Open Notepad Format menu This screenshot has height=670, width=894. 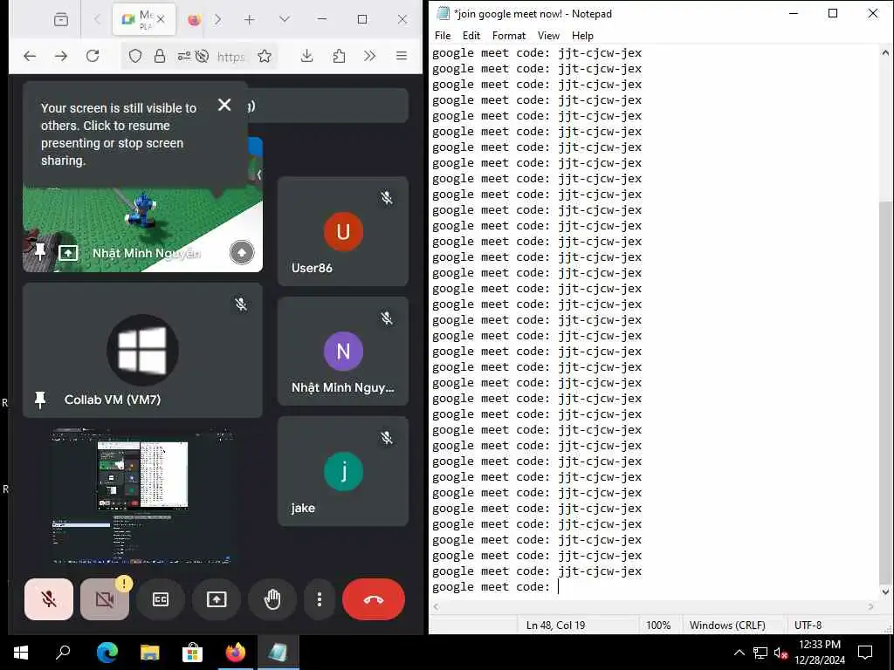click(x=509, y=35)
